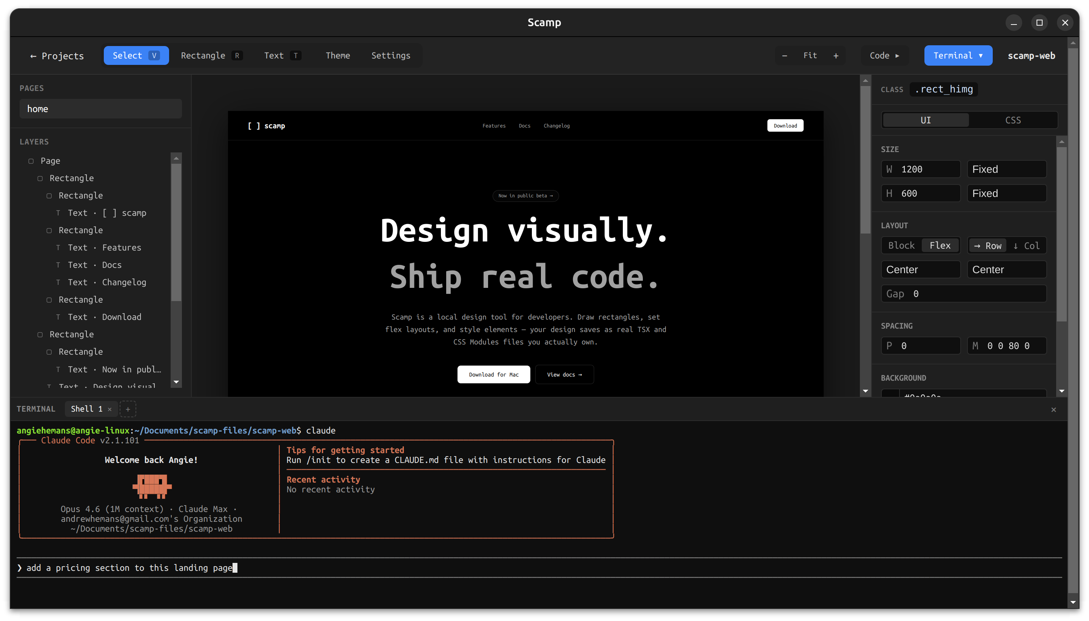Edit the .rect_himg class name field
1089x621 pixels.
click(x=943, y=89)
